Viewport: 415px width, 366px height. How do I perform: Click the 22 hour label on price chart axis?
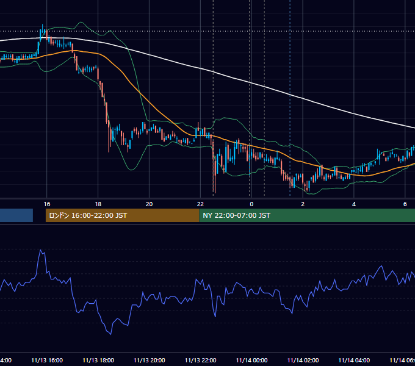200,204
